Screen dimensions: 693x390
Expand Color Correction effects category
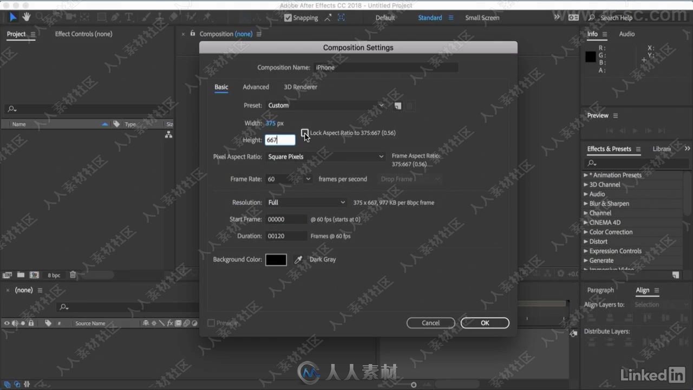click(586, 232)
